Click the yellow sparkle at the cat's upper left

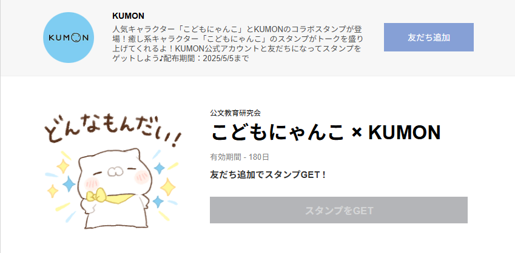pos(62,166)
